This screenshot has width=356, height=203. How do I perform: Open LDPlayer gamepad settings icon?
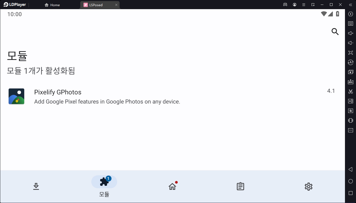(285, 5)
